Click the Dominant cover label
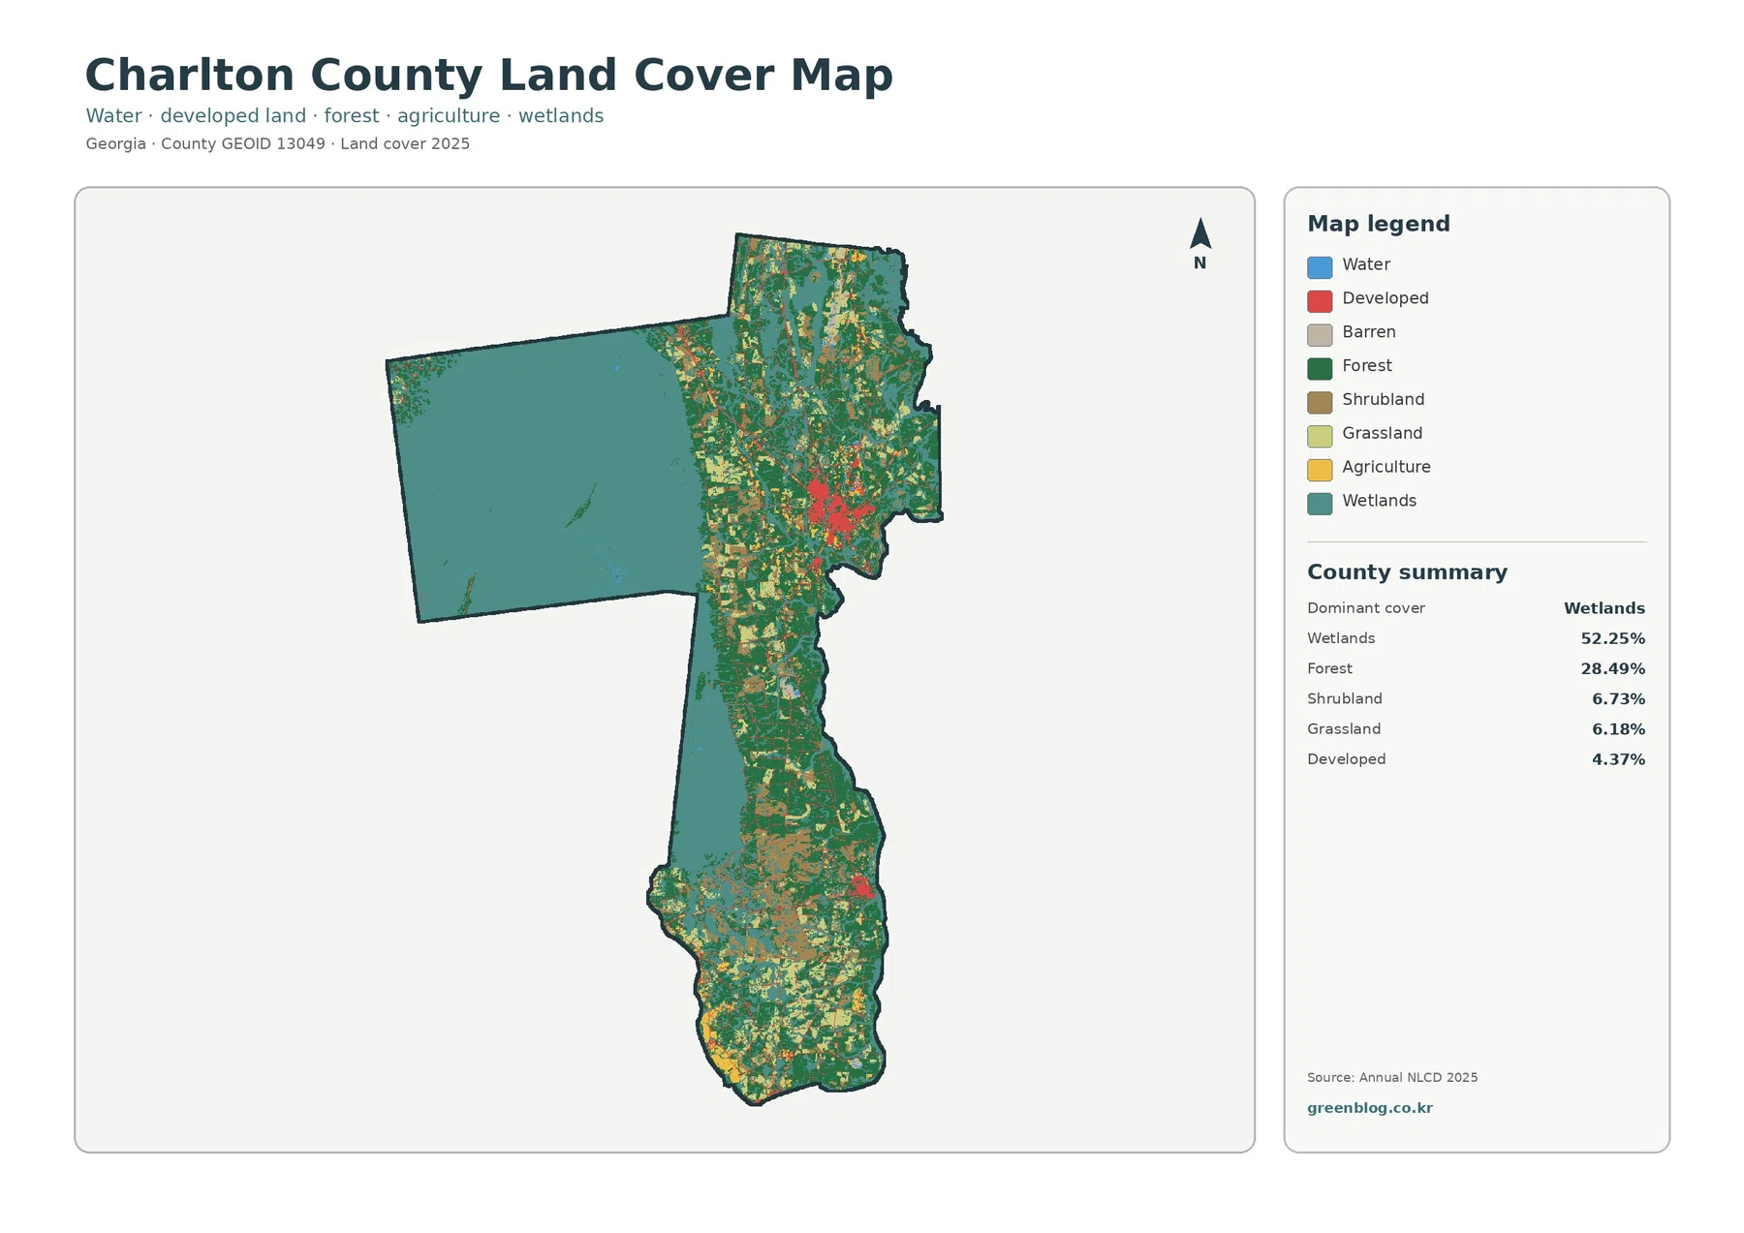Screen dimensions: 1744x1233 click(x=1365, y=608)
